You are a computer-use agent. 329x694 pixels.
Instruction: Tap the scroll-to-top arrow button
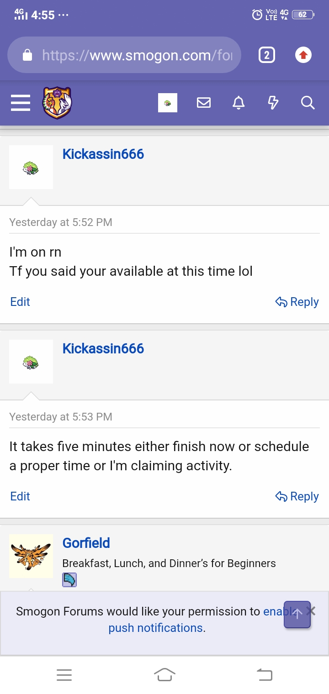(297, 615)
